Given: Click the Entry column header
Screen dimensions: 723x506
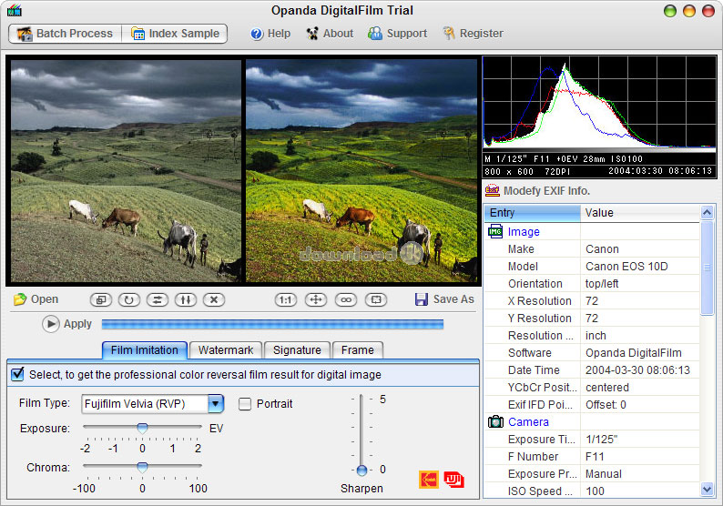Looking at the screenshot, I should (x=532, y=213).
